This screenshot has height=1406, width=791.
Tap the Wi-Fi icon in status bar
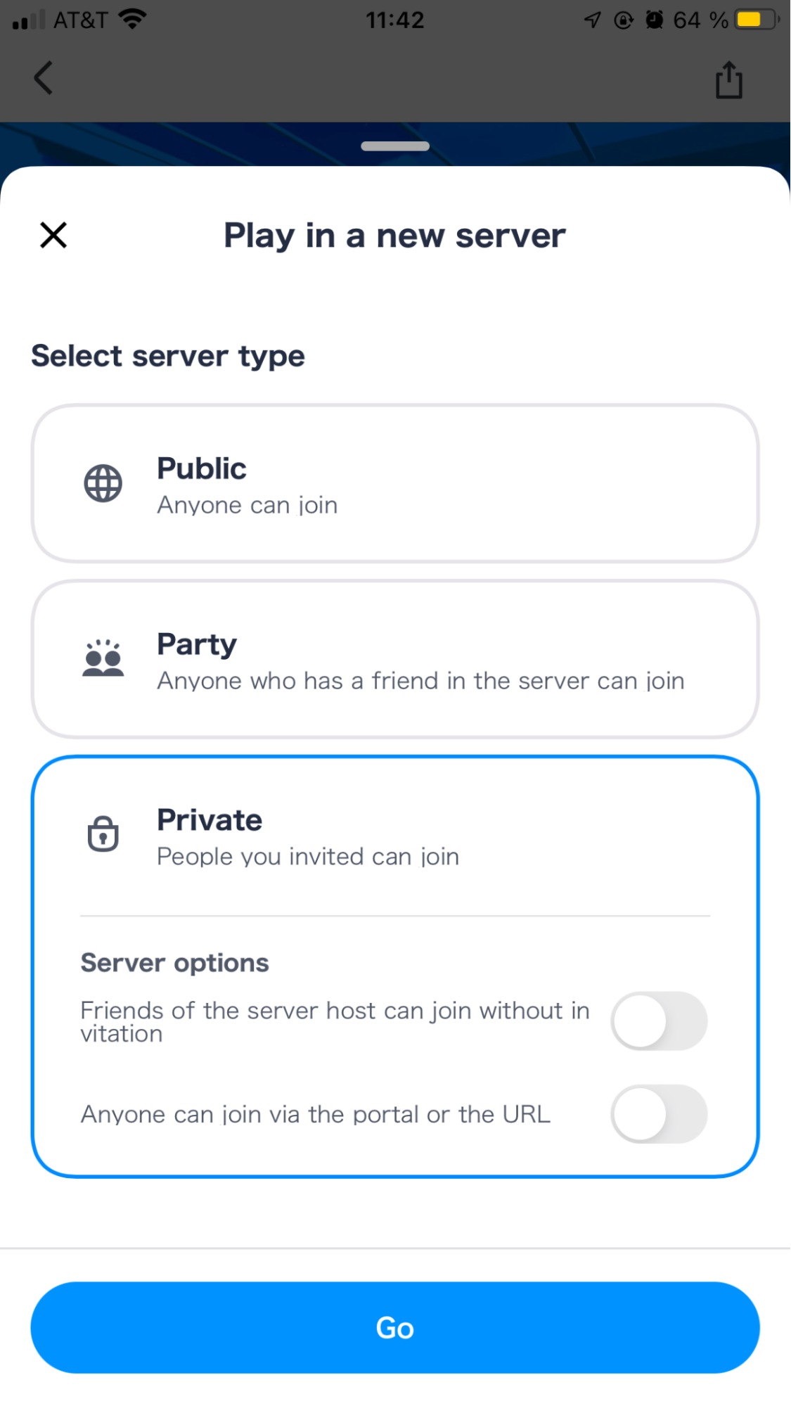[132, 19]
